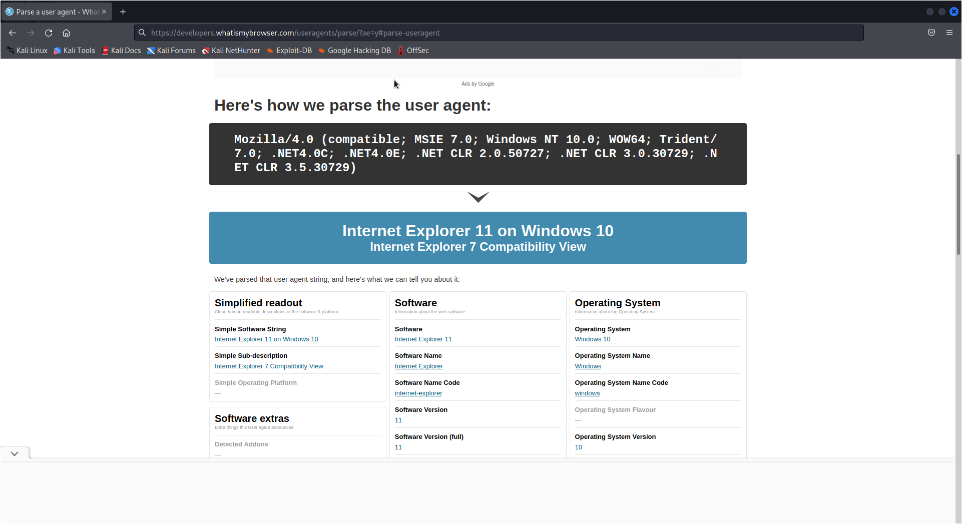The height and width of the screenshot is (524, 962).
Task: Open the Exploit-DB bookmark
Action: click(x=289, y=51)
